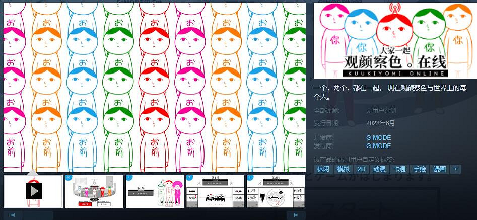
Task: Open the fourth screenshot thumbnail labeled 第1回
Action: (216, 191)
